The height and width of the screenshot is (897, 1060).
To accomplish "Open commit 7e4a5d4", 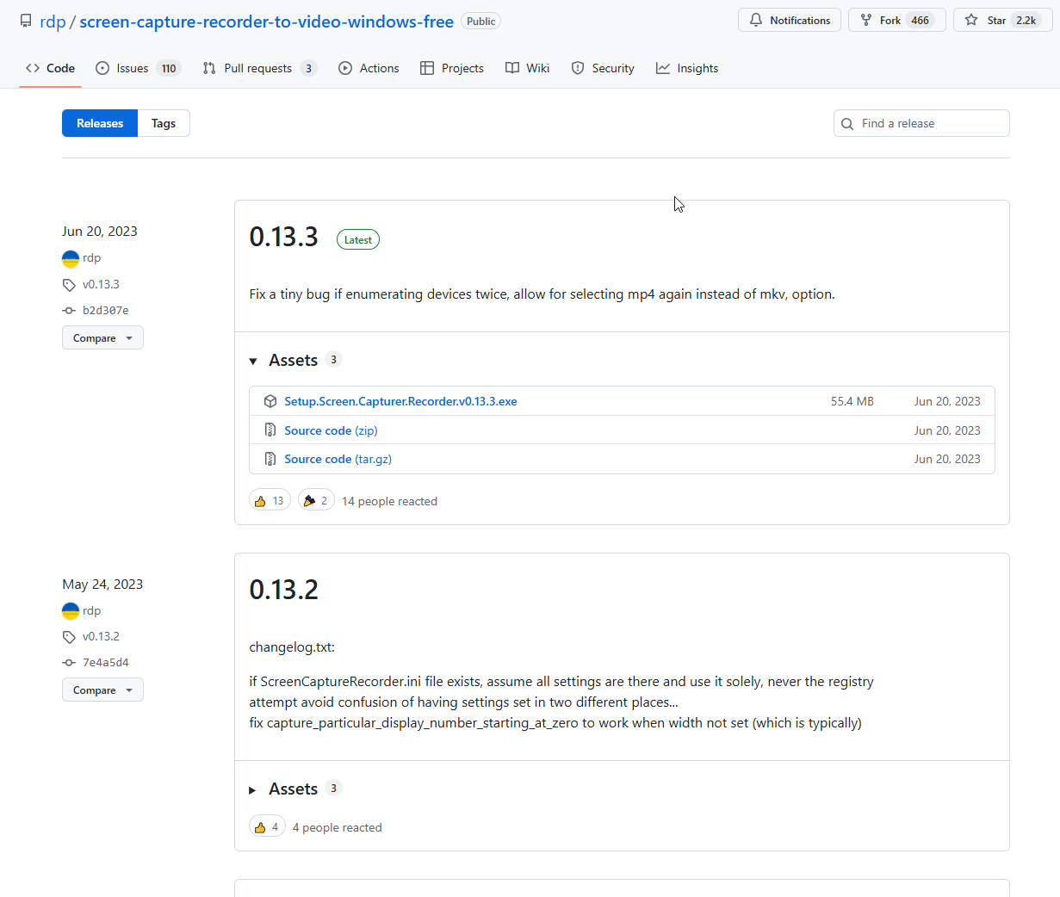I will coord(105,662).
